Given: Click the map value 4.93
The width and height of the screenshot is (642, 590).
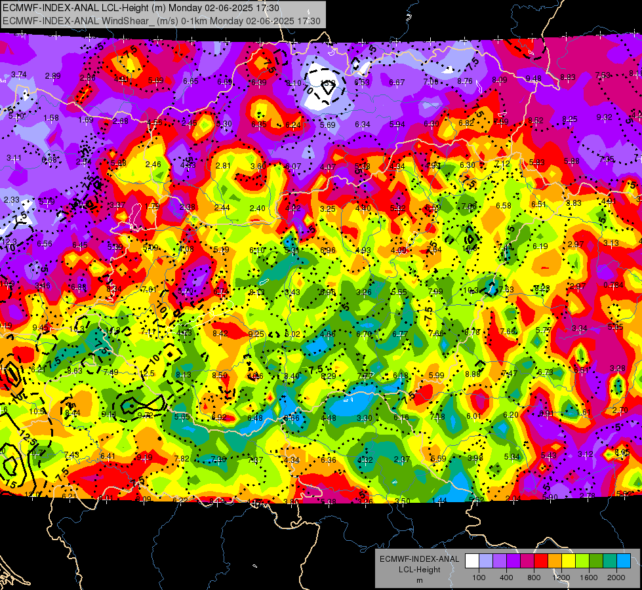Looking at the screenshot, I should pos(363,250).
